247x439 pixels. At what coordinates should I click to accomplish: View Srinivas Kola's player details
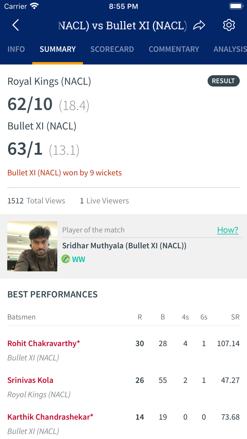pyautogui.click(x=30, y=380)
